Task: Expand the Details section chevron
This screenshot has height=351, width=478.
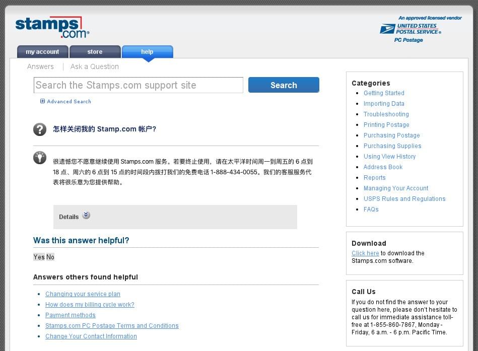Action: point(86,215)
